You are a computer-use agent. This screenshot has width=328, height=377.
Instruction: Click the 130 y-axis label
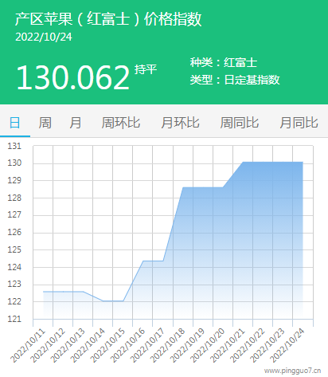pos(14,163)
